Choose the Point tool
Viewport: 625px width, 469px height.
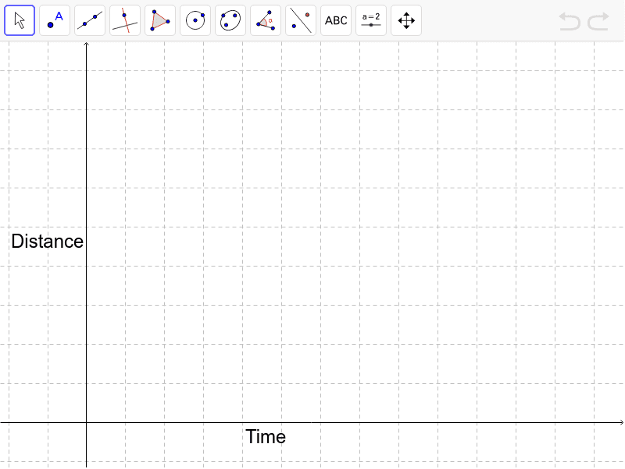point(55,20)
